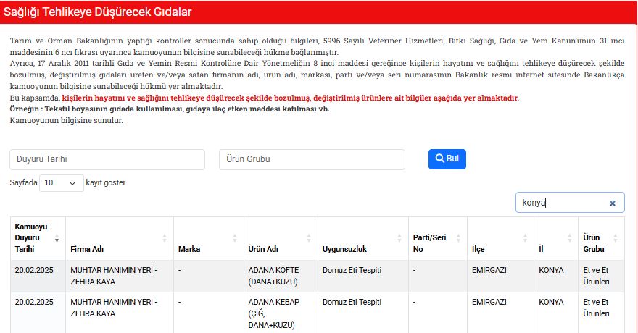The image size is (638, 333).
Task: Click the kayıt göster label
Action: coord(106,182)
